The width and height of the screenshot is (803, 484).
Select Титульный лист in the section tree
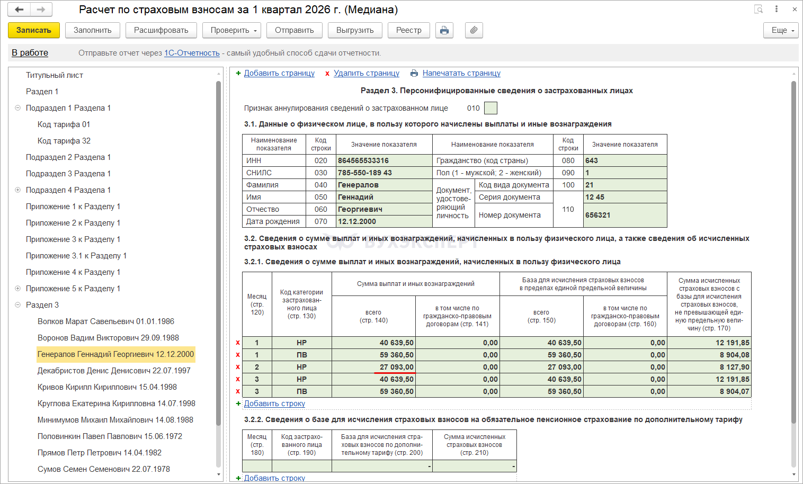click(x=55, y=75)
